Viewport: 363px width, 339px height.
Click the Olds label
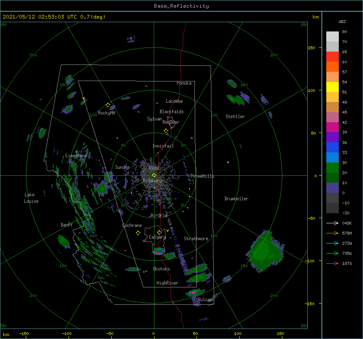154,168
